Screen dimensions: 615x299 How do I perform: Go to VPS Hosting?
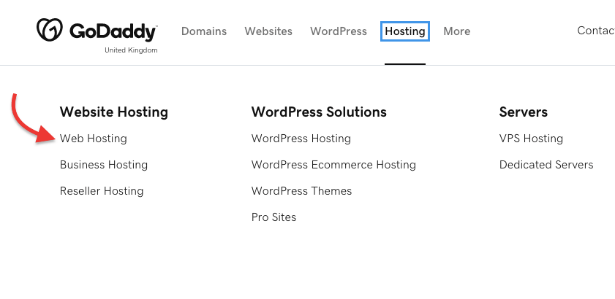click(531, 139)
